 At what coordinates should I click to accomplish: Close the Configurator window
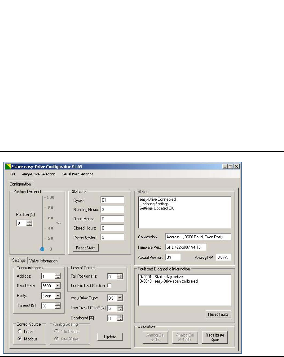pos(237,167)
